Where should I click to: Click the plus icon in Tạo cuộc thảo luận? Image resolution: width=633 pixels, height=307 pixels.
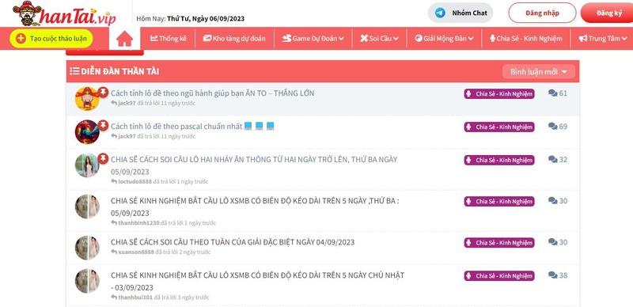point(21,38)
